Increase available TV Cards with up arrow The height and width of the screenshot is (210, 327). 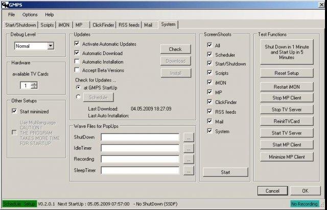(34, 84)
